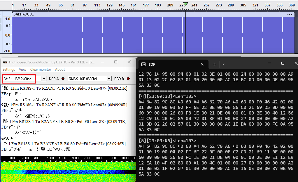Open the SAKHACUBE track options menu
298x182 pixels.
coord(290,15)
